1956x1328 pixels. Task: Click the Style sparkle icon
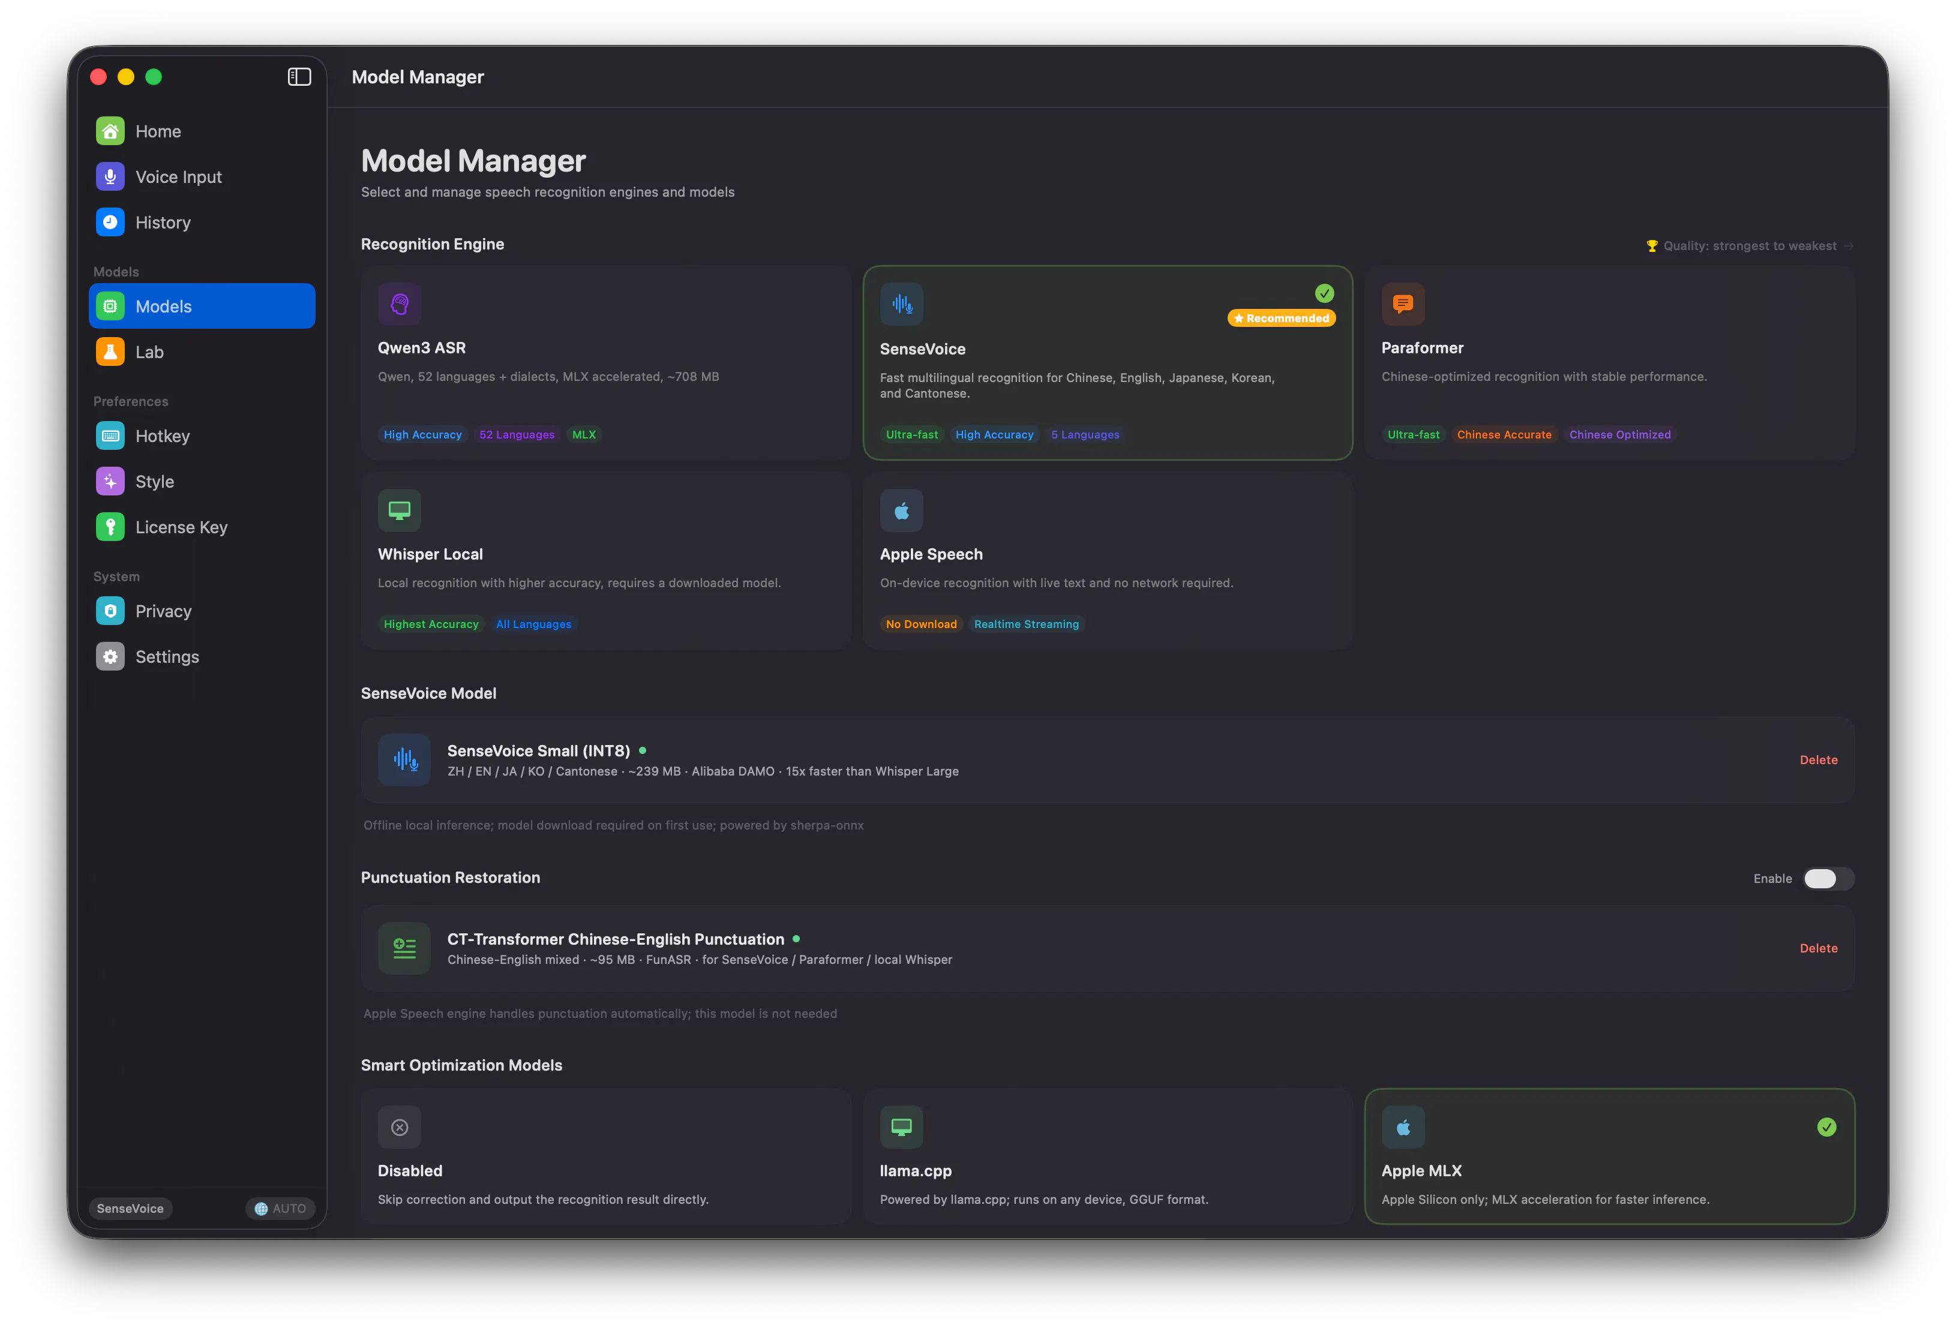pos(110,482)
